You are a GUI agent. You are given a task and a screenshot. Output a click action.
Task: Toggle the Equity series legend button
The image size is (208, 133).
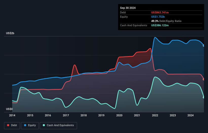[x=30, y=125]
